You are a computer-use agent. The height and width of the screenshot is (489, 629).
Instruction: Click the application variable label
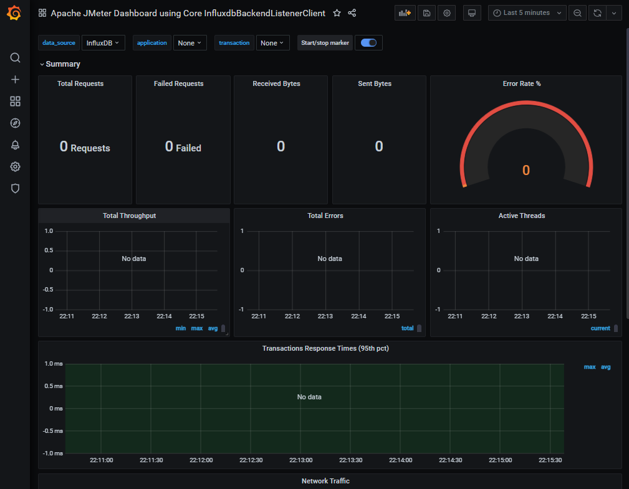(151, 43)
